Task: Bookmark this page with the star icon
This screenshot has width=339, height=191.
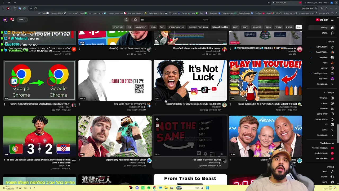Action: tap(31, 8)
